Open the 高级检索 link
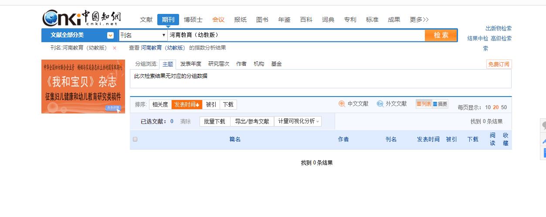Image resolution: width=546 pixels, height=217 pixels. pyautogui.click(x=501, y=38)
